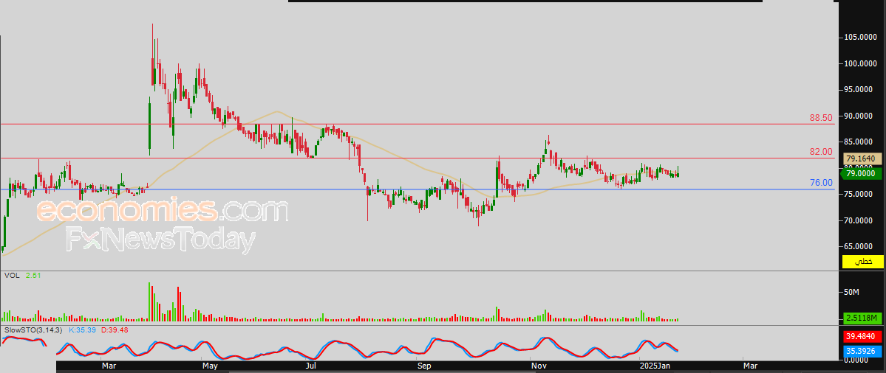Click the green 2.5118M volume tag
The width and height of the screenshot is (886, 373).
(x=863, y=318)
